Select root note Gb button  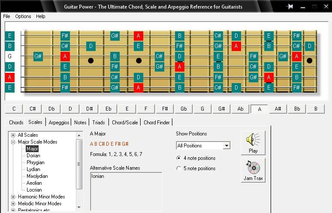pos(184,109)
